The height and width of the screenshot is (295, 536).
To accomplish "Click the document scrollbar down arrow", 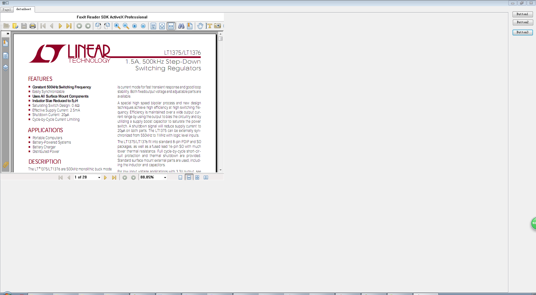I will [221, 170].
